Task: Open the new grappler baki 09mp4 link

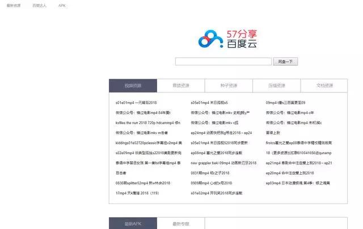Action: point(223,163)
